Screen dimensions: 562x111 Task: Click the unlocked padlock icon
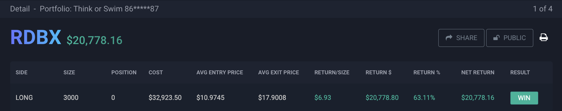pos(496,38)
